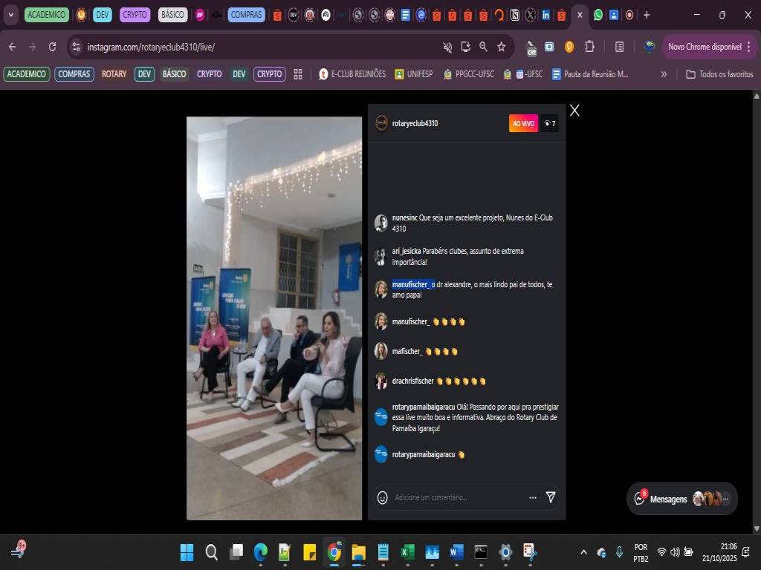The height and width of the screenshot is (570, 761).
Task: Open the WhatsApp tab
Action: pos(598,15)
